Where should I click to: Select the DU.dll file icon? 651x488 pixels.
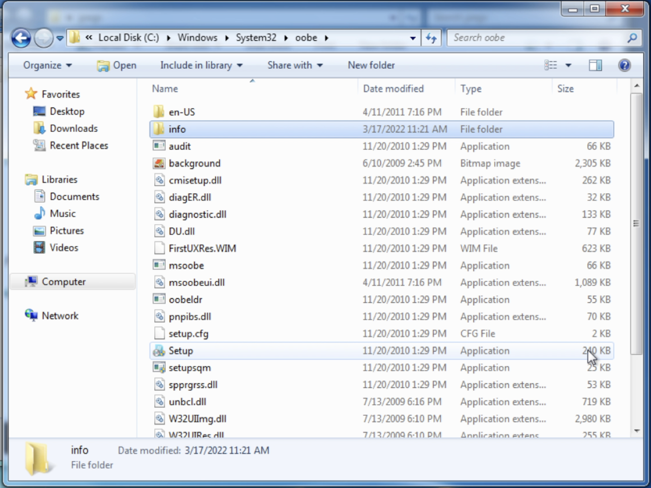159,231
